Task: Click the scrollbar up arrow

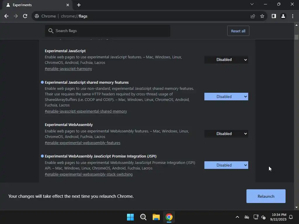Action: click(296, 25)
